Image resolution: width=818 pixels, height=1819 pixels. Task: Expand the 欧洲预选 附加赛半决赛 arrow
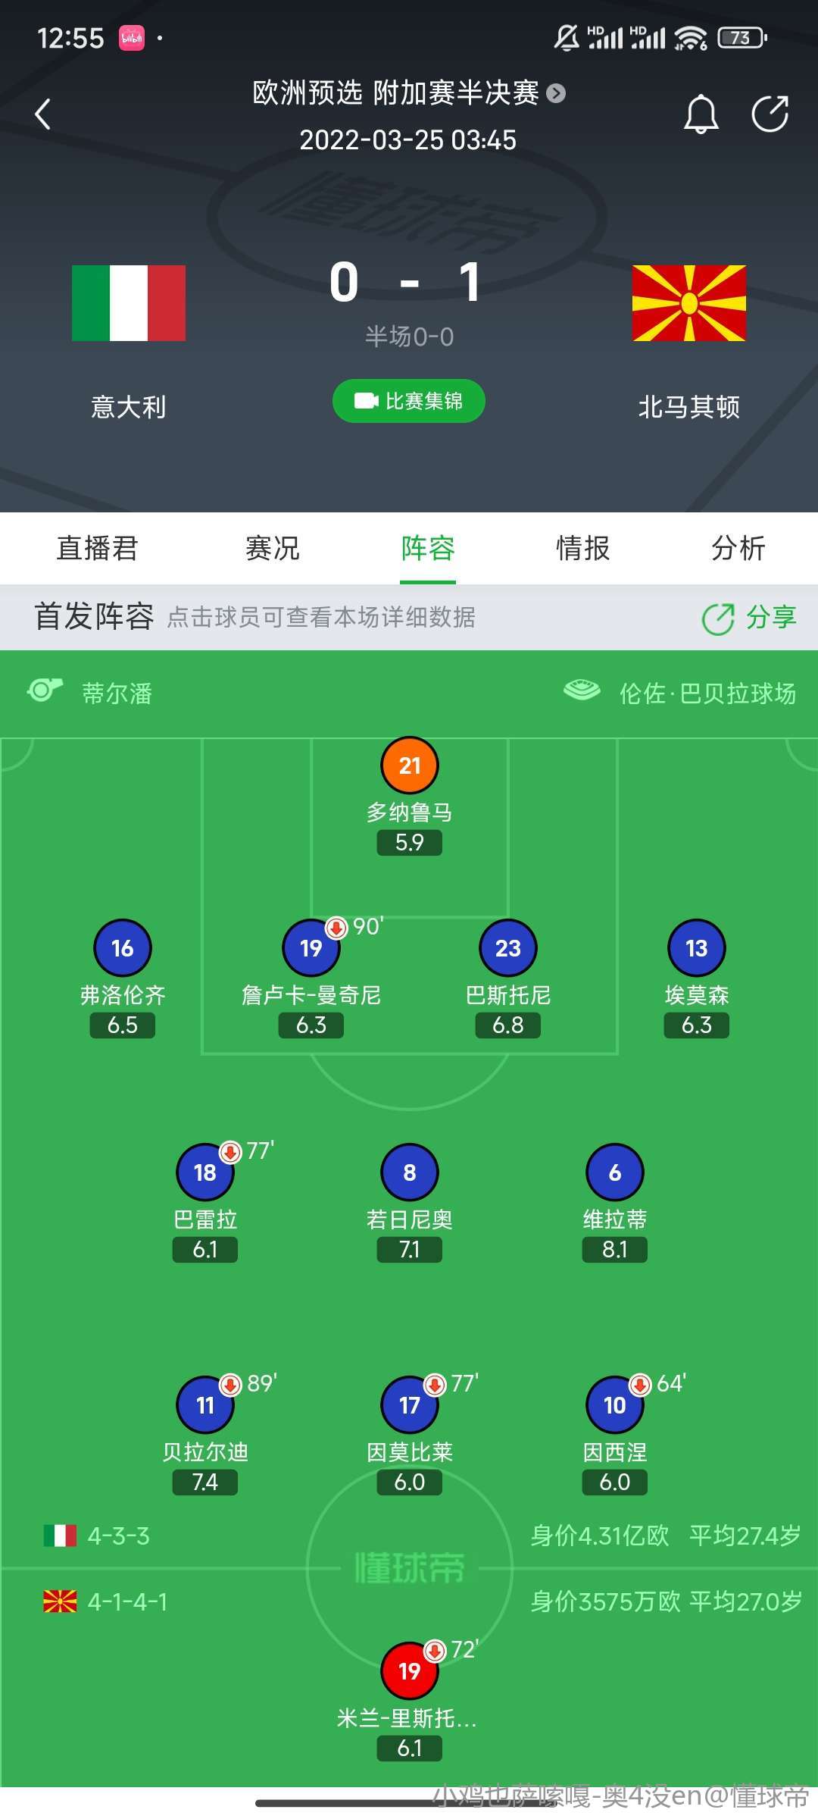pyautogui.click(x=556, y=93)
